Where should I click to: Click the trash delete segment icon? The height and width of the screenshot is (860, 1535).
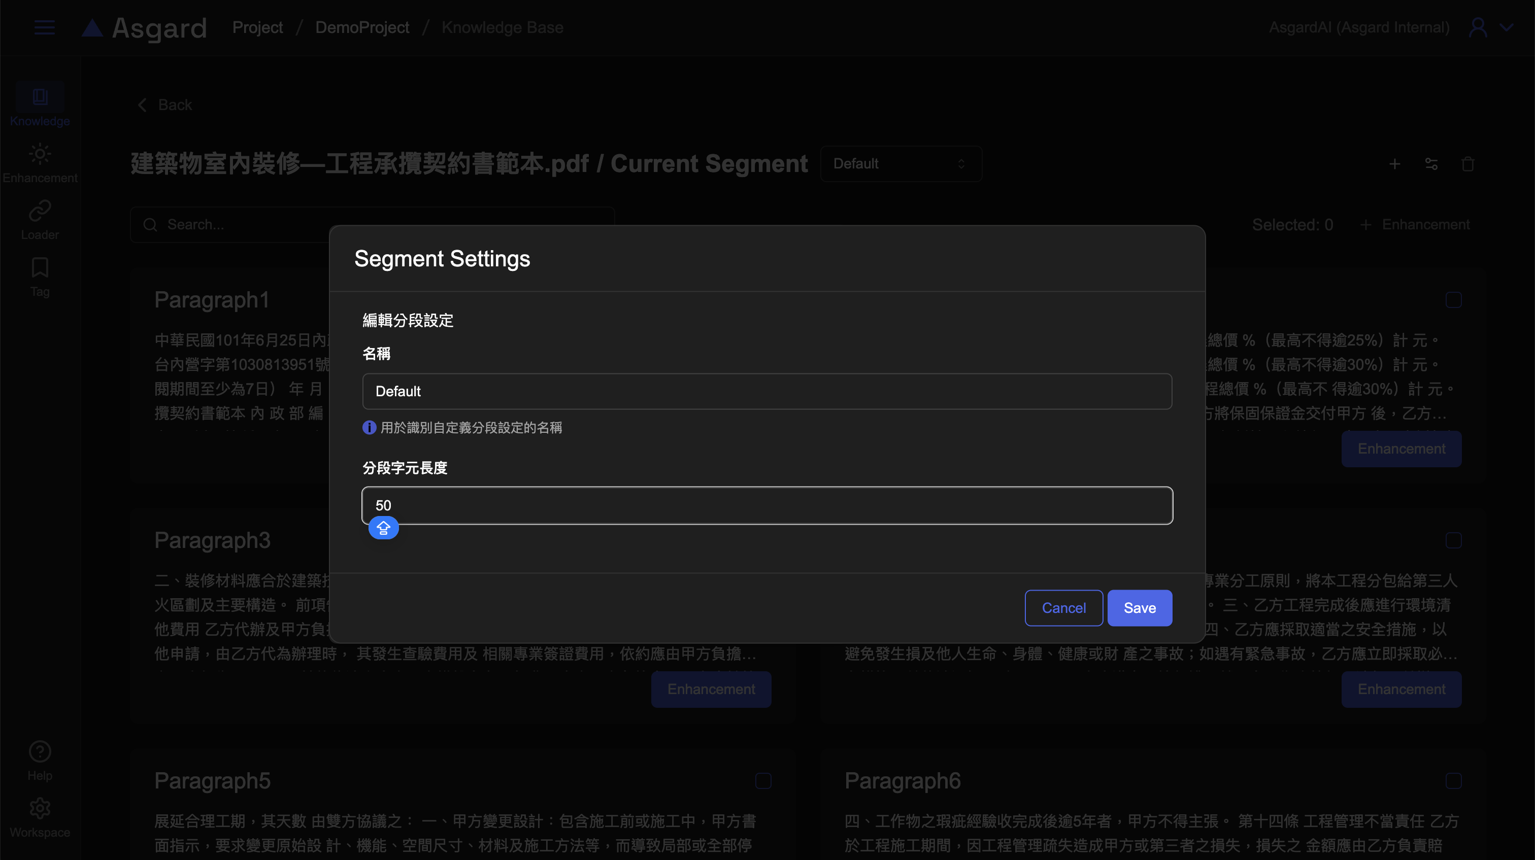pos(1467,164)
